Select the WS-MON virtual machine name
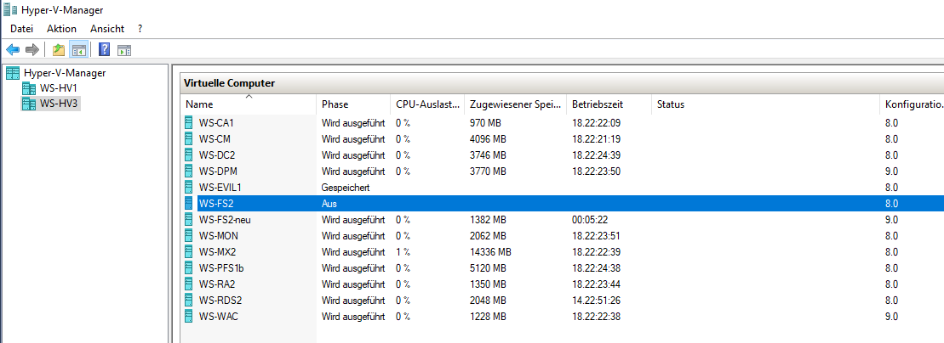This screenshot has width=944, height=343. (x=219, y=235)
